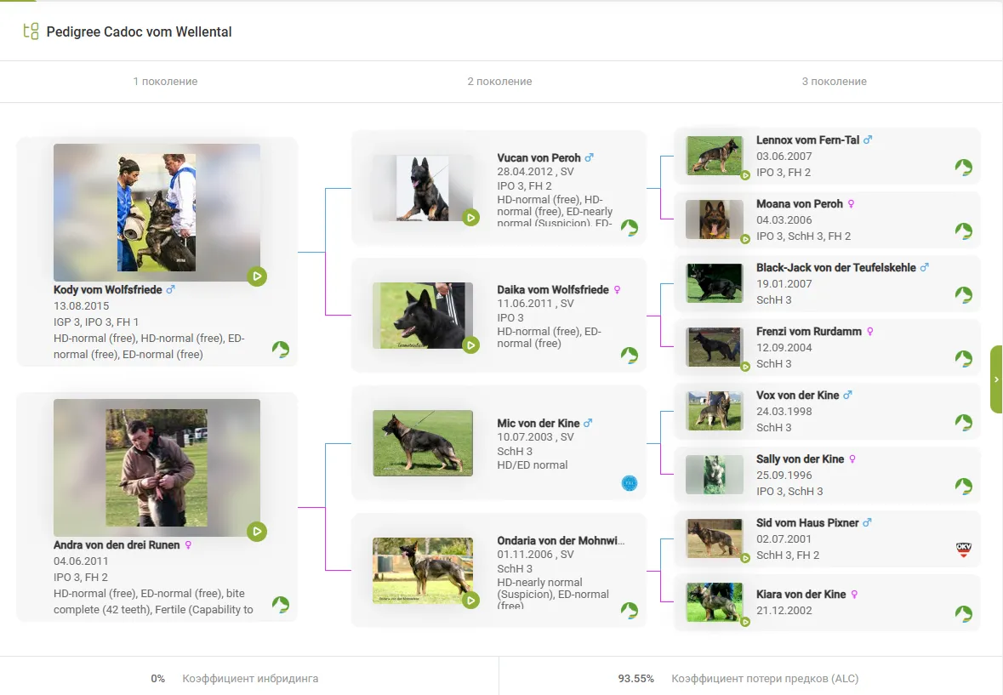Open Vucan von Peroh dog profile link
This screenshot has height=695, width=1003.
pos(539,157)
